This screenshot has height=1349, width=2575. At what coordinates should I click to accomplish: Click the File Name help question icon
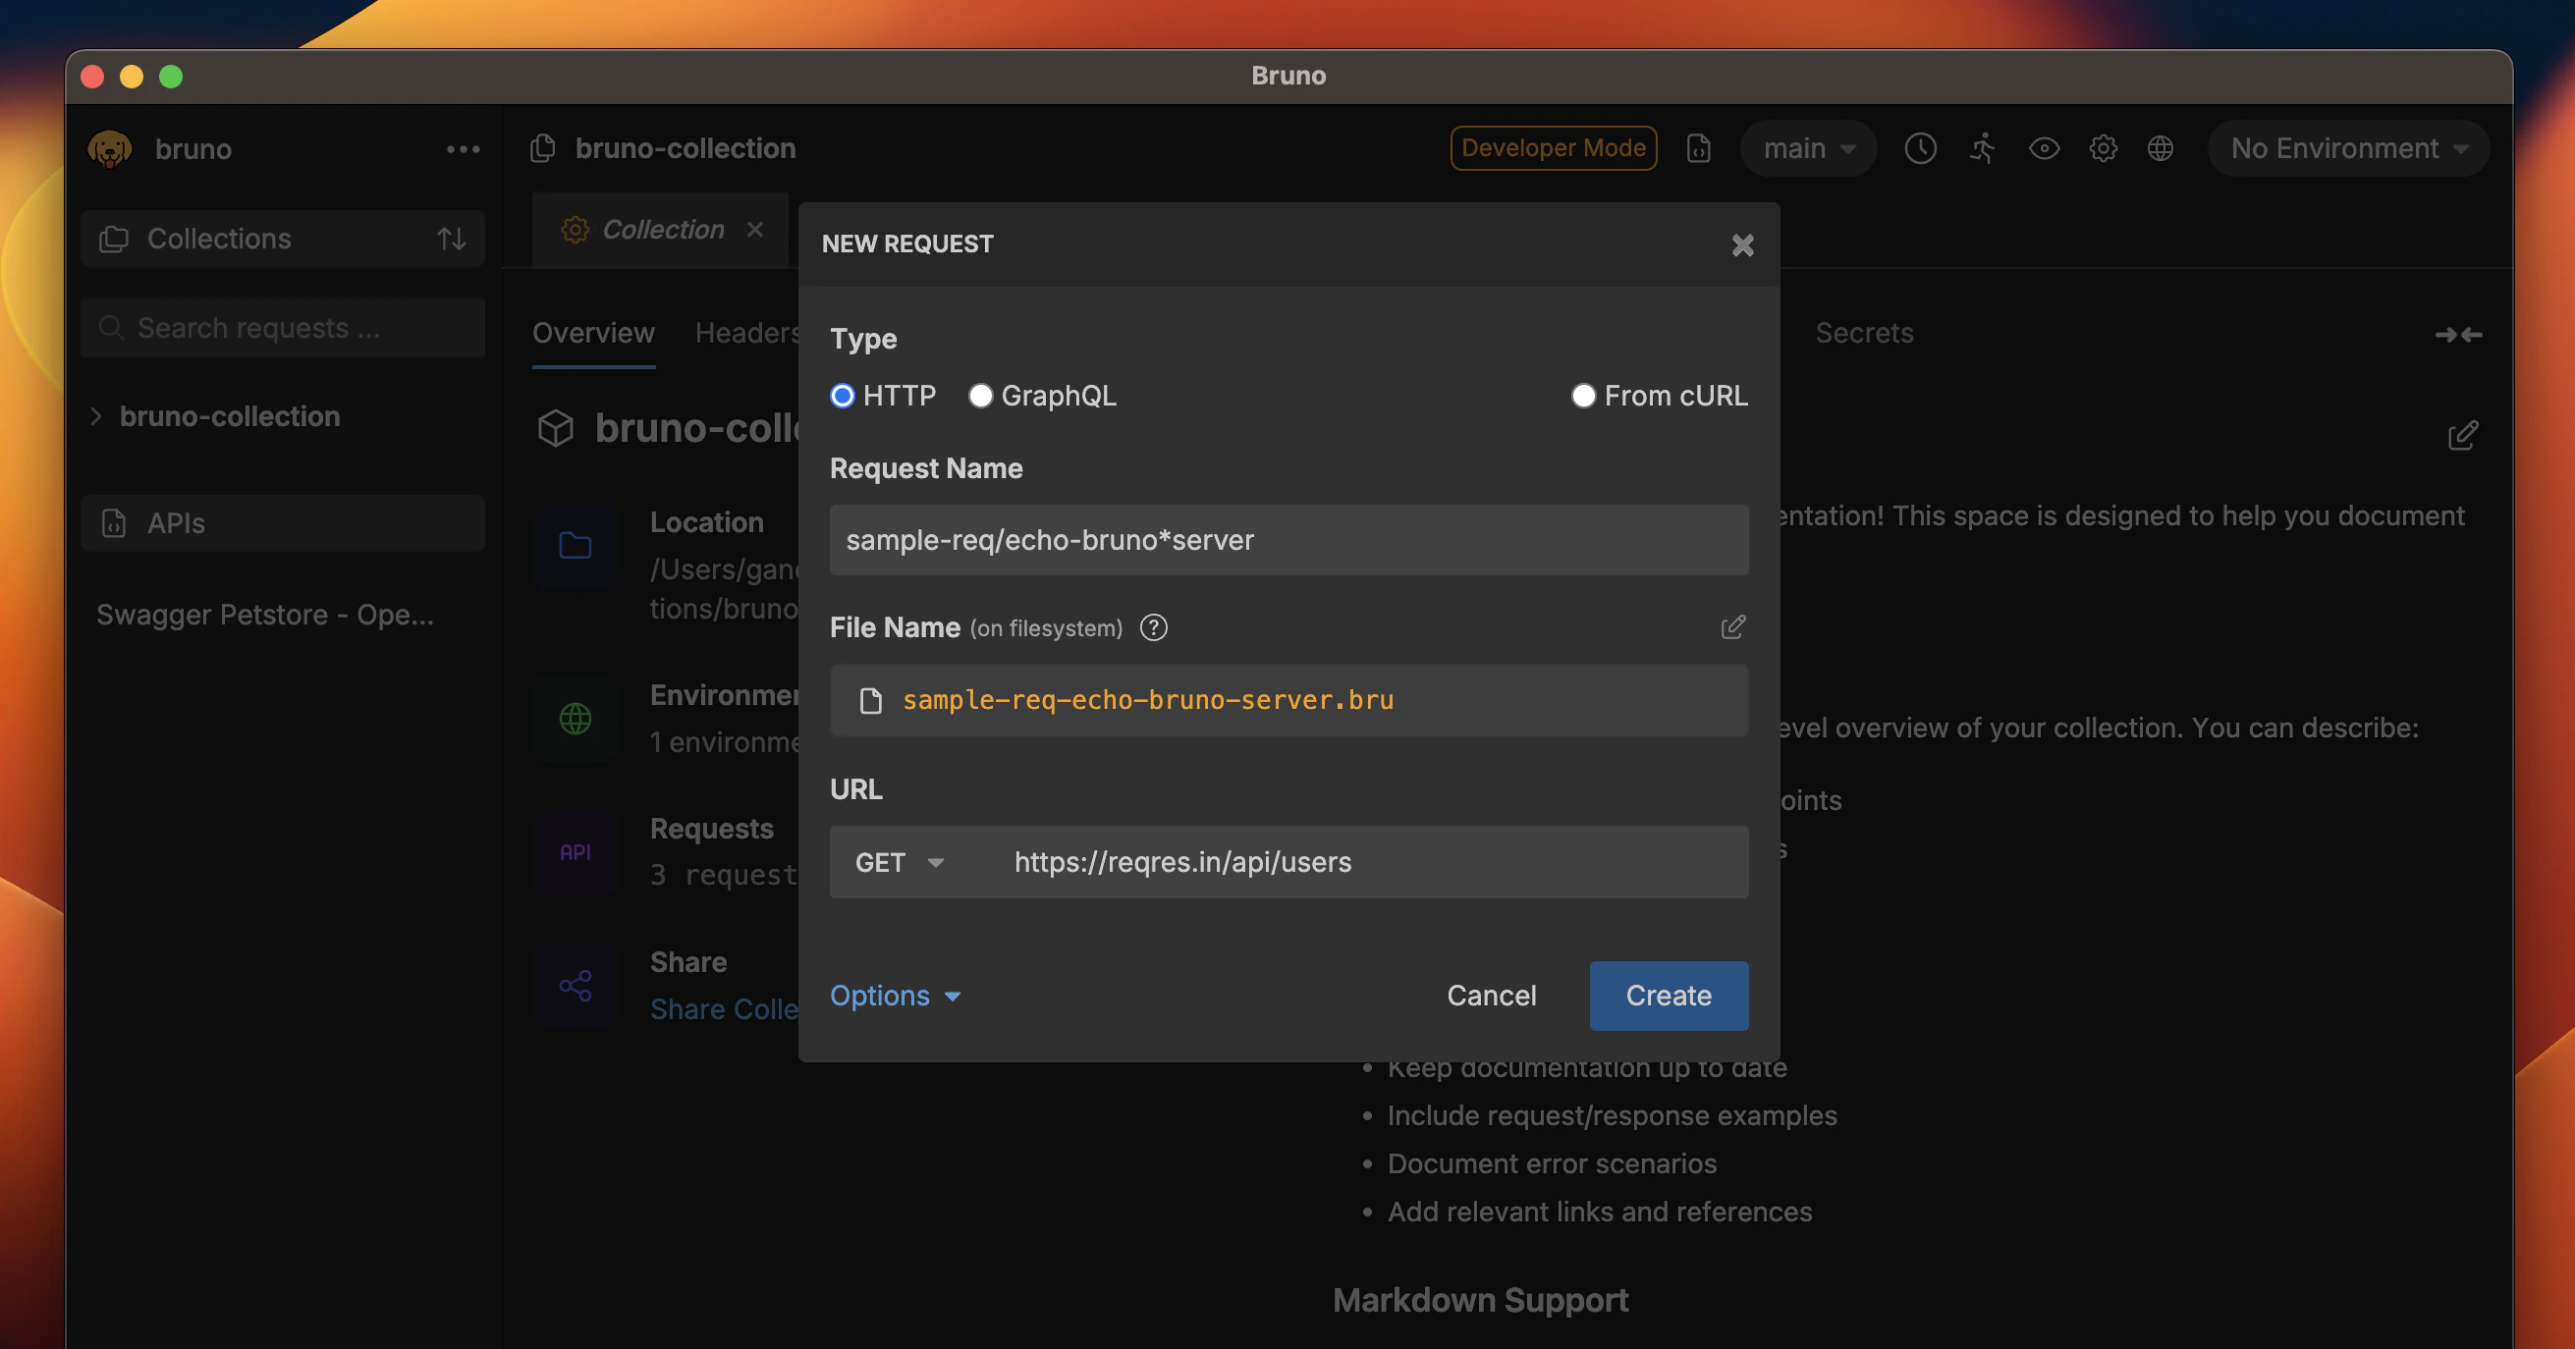[1154, 627]
